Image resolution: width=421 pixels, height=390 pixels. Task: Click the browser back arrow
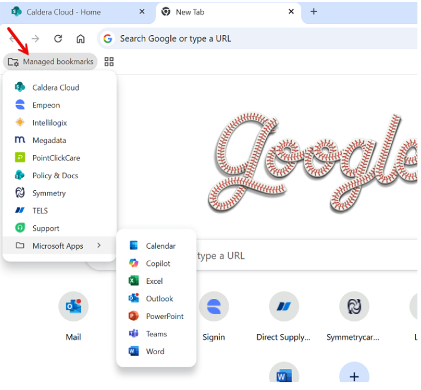(x=13, y=39)
